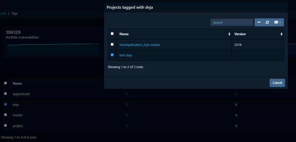Check the project tag checkbox

[x=5, y=125]
